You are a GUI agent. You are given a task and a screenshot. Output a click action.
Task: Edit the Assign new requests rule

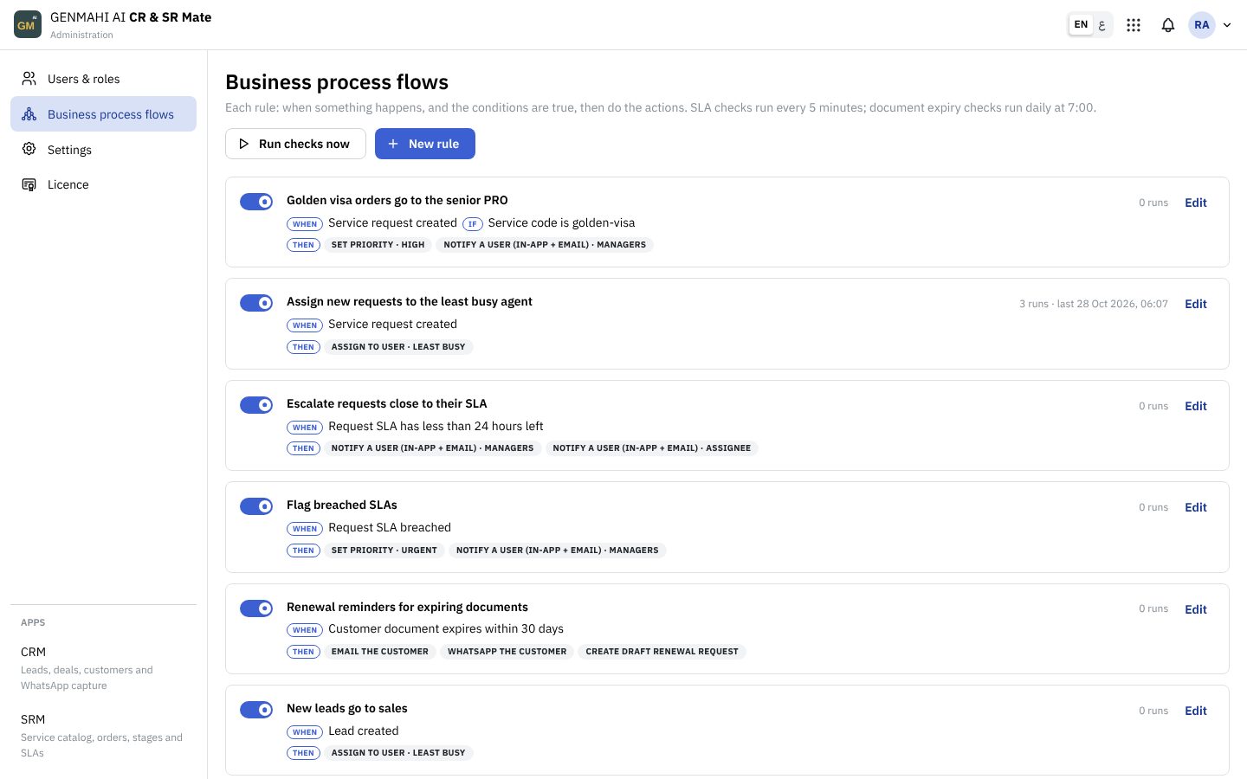(1196, 304)
